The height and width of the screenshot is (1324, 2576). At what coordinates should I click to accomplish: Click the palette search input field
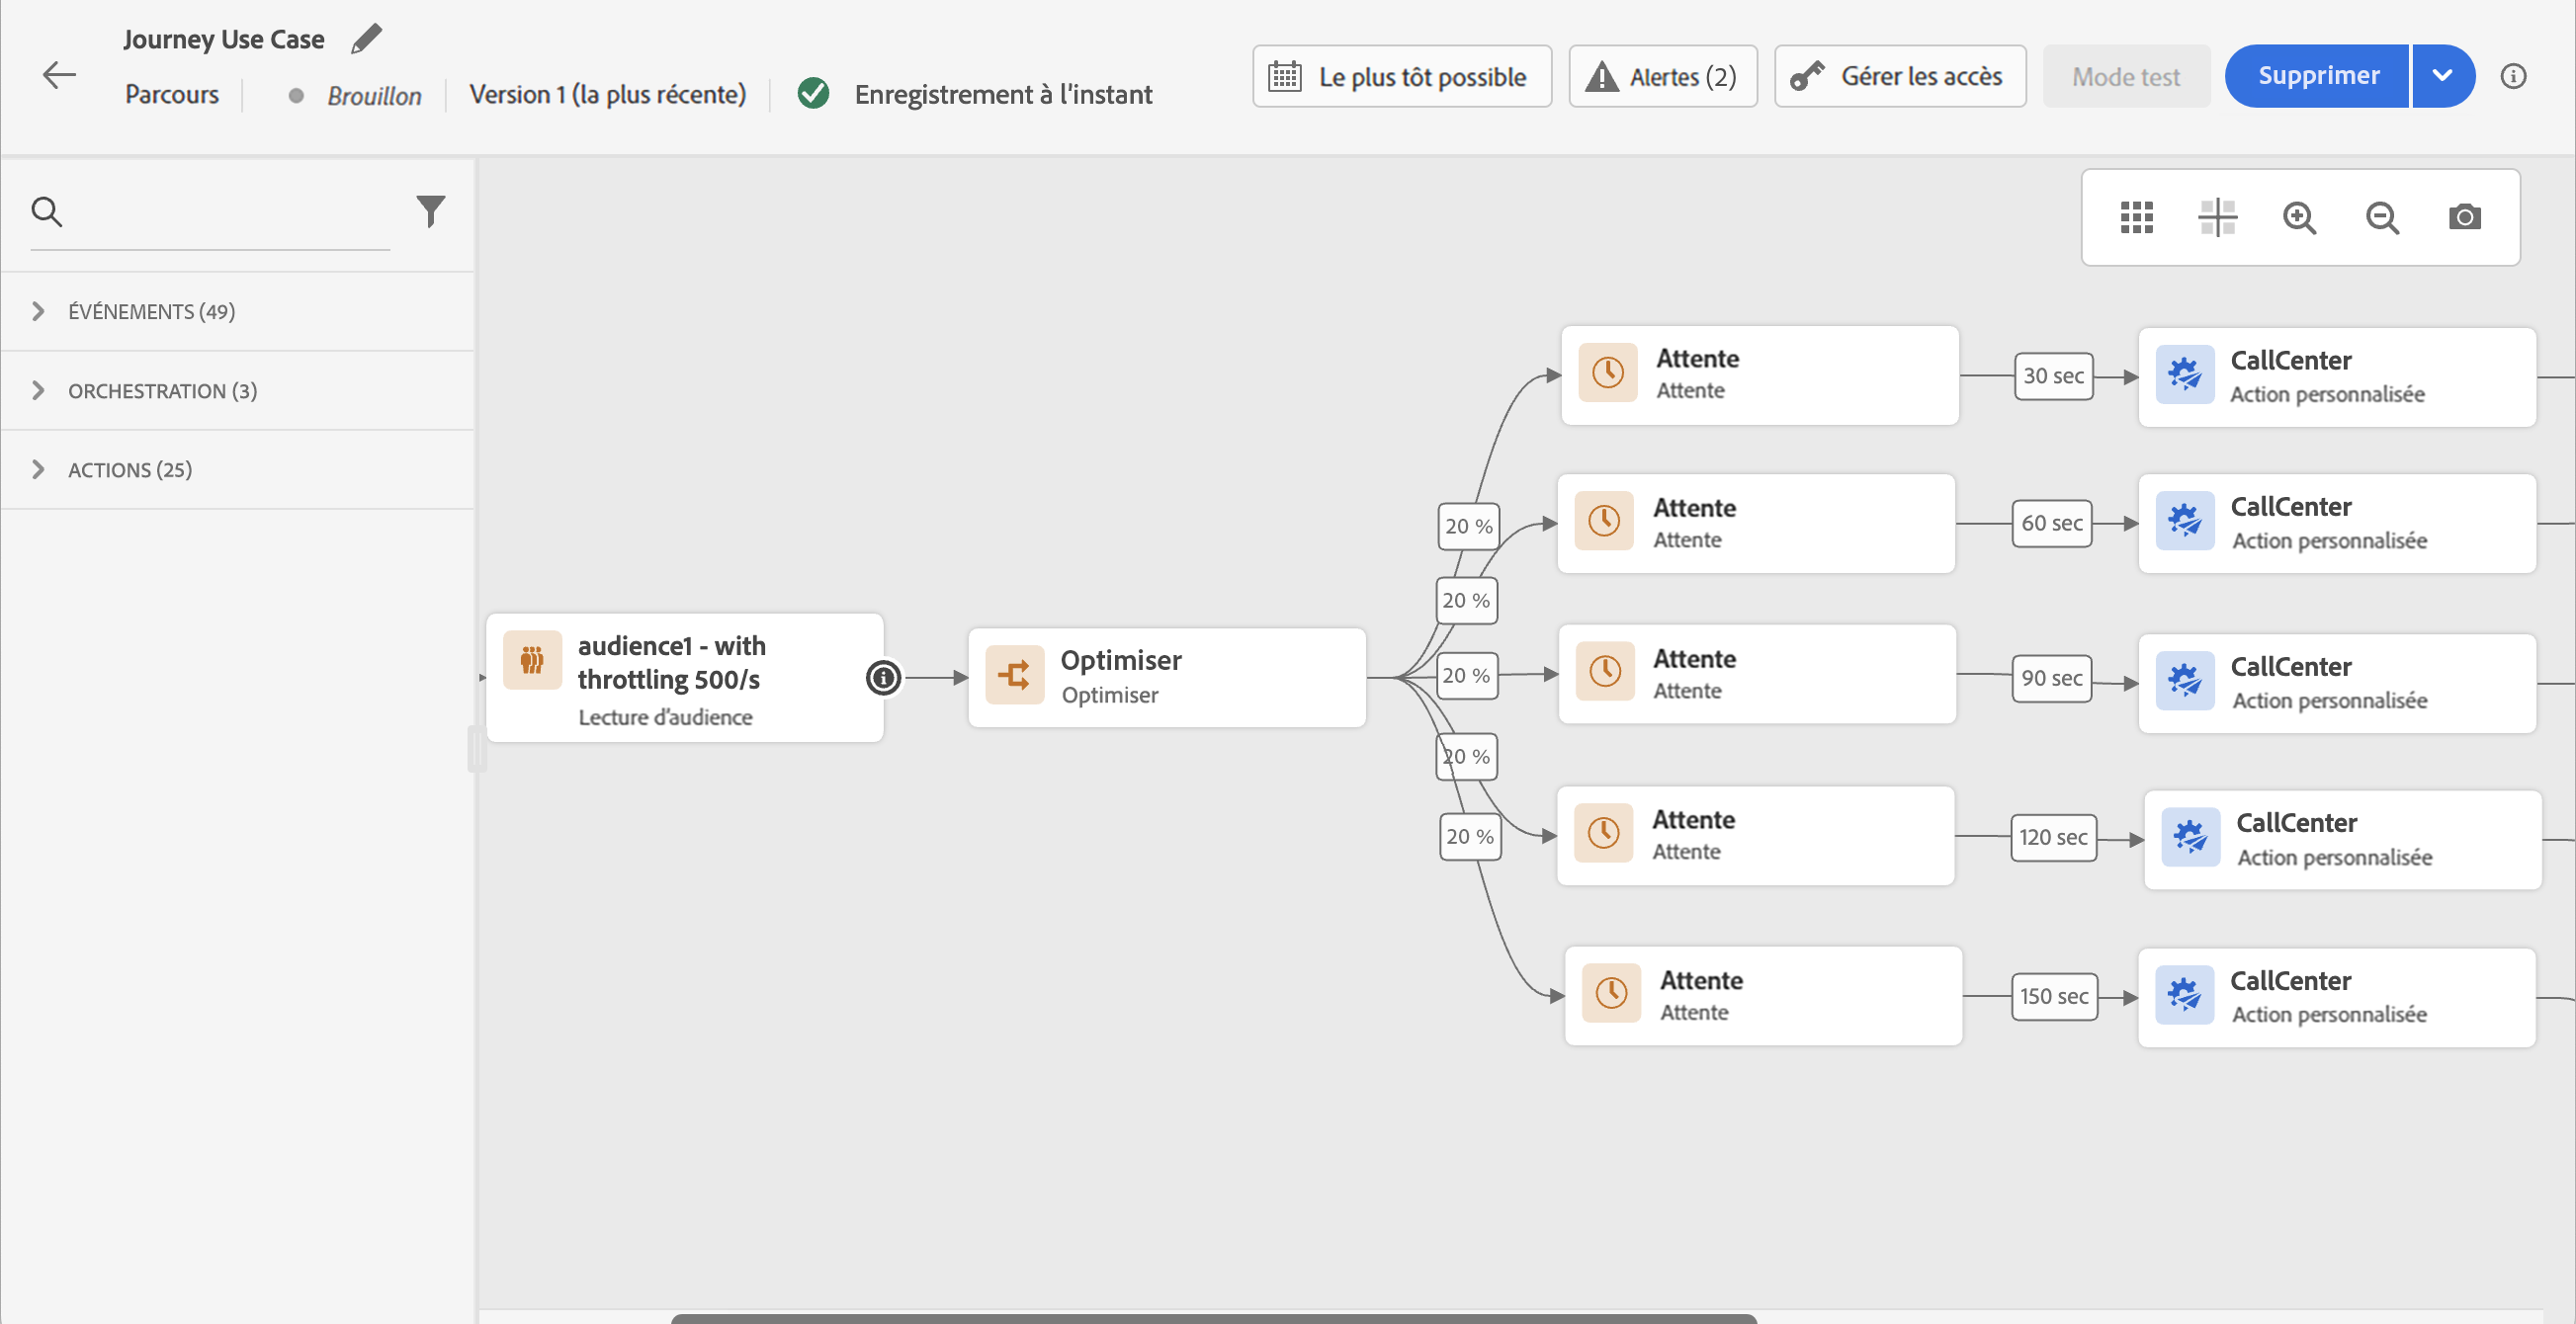tap(230, 211)
